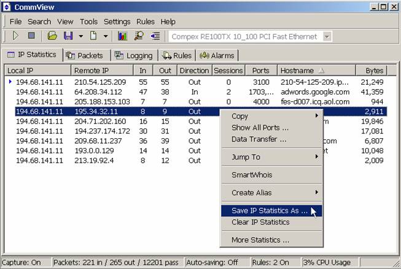401x269 pixels.
Task: Click the magnifier search toolbar icon
Action: (x=138, y=36)
